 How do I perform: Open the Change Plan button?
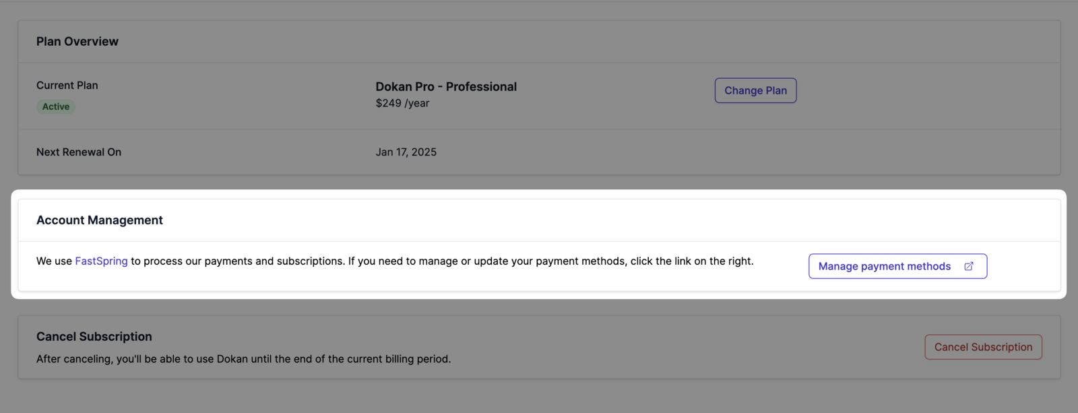[755, 90]
